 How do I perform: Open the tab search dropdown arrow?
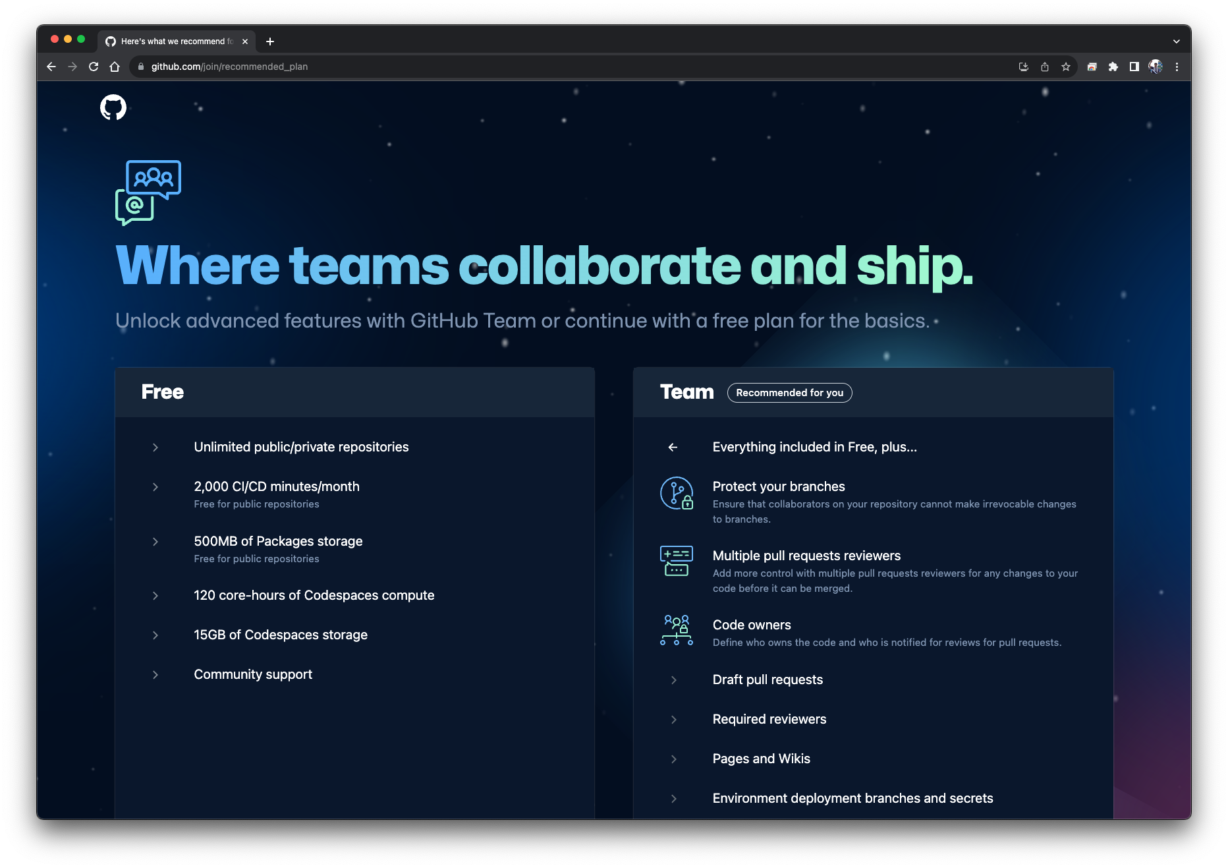coord(1177,42)
